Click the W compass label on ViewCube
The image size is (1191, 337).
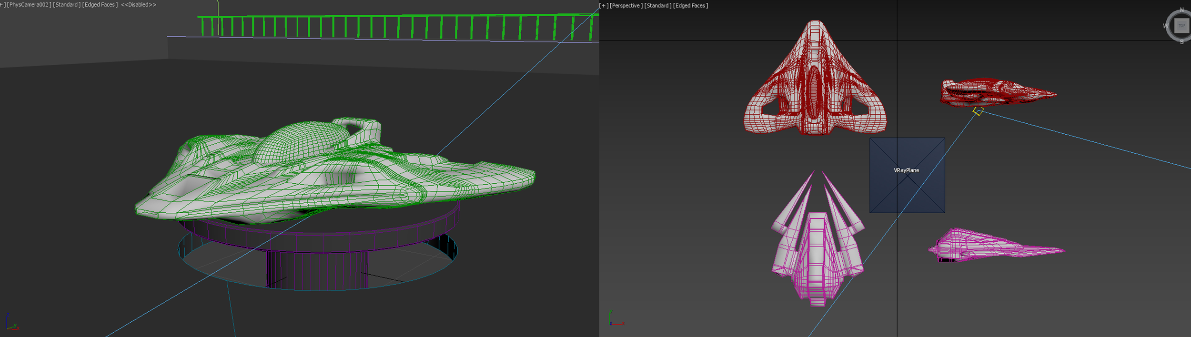point(1166,26)
